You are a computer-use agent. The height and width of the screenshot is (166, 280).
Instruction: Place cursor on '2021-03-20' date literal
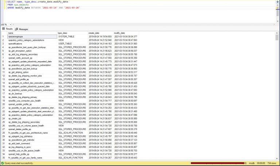pyautogui.click(x=72, y=8)
